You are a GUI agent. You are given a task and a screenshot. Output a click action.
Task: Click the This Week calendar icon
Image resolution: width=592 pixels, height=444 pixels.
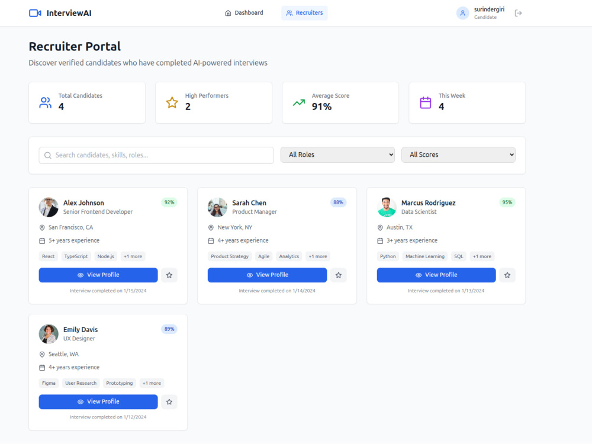pos(426,102)
